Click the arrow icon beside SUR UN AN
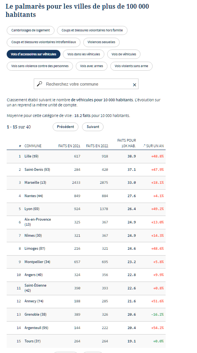197x353 pixels. click(144, 146)
